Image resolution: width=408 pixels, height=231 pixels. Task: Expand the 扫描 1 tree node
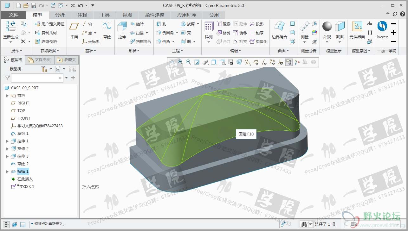[x=7, y=172]
